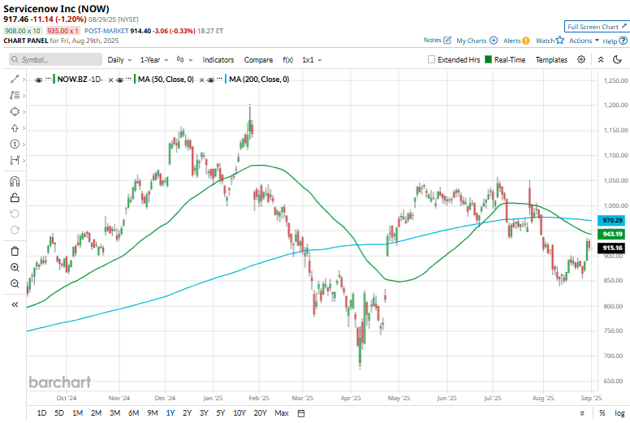
Task: Open the 1-Year period dropdown
Action: point(154,59)
